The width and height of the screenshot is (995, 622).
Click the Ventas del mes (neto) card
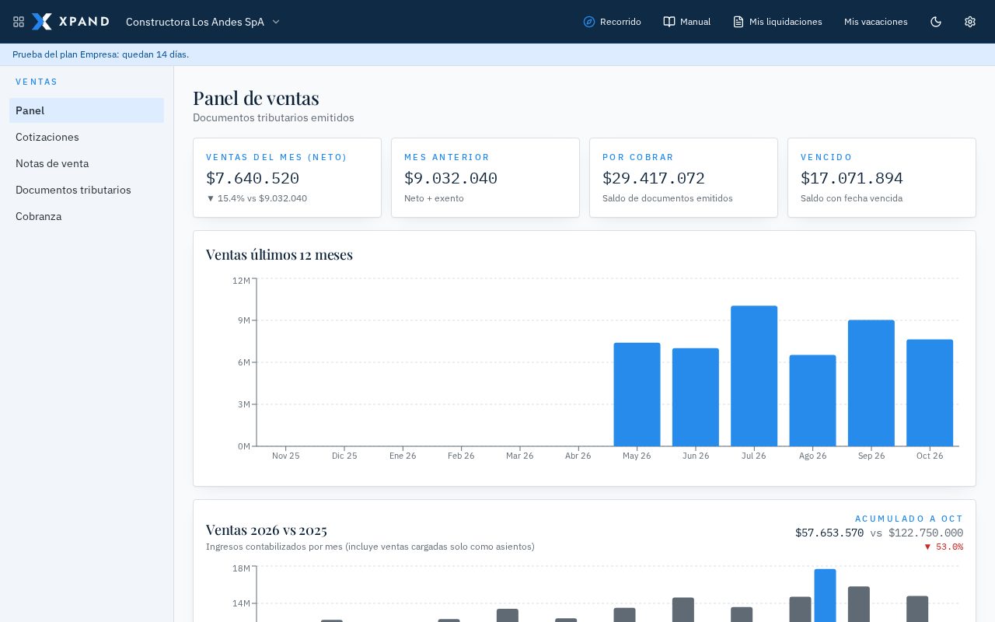287,178
